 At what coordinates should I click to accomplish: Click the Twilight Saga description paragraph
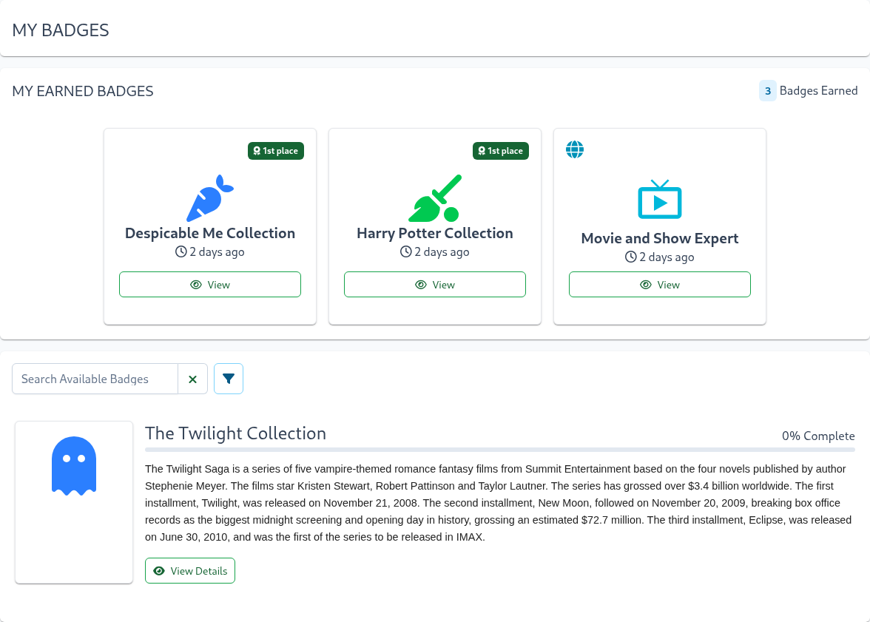coord(499,503)
